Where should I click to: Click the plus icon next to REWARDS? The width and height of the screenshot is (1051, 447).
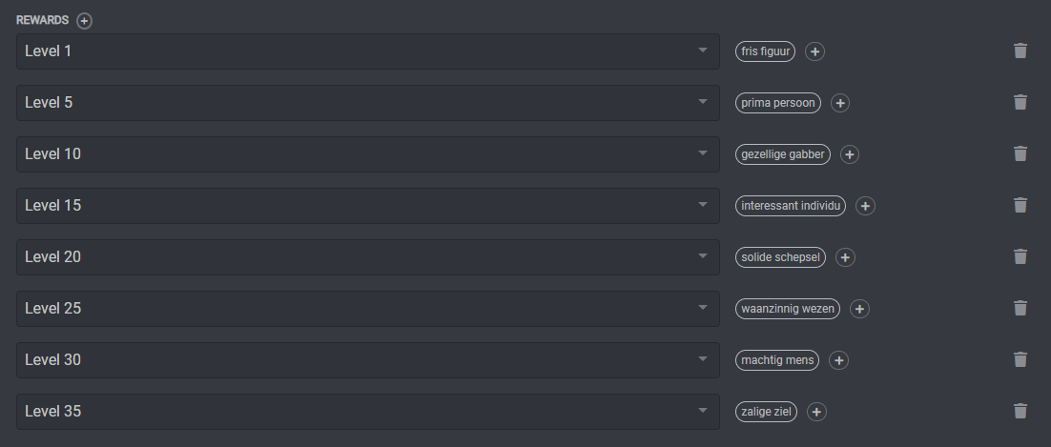[85, 21]
